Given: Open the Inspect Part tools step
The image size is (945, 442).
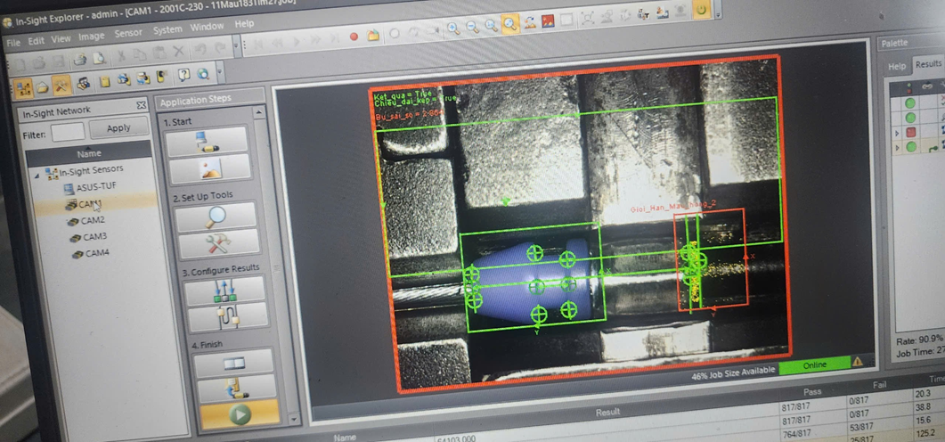Looking at the screenshot, I should (217, 243).
